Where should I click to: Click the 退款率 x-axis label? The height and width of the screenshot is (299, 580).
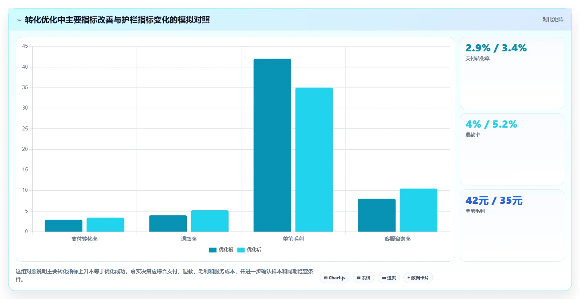(189, 239)
